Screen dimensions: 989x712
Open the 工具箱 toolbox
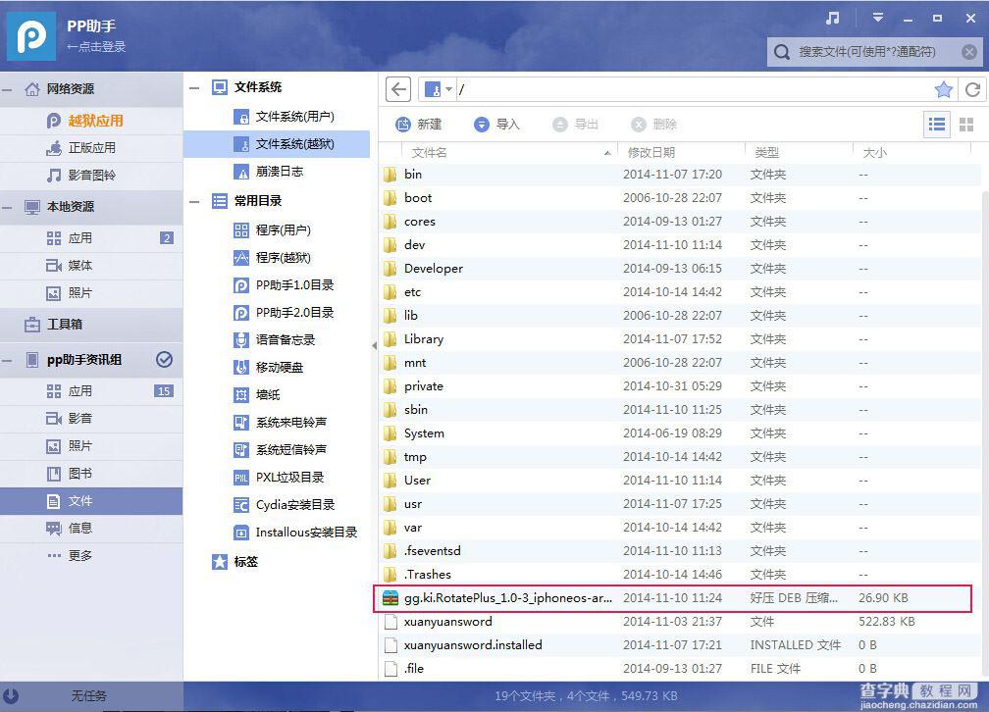coord(91,325)
